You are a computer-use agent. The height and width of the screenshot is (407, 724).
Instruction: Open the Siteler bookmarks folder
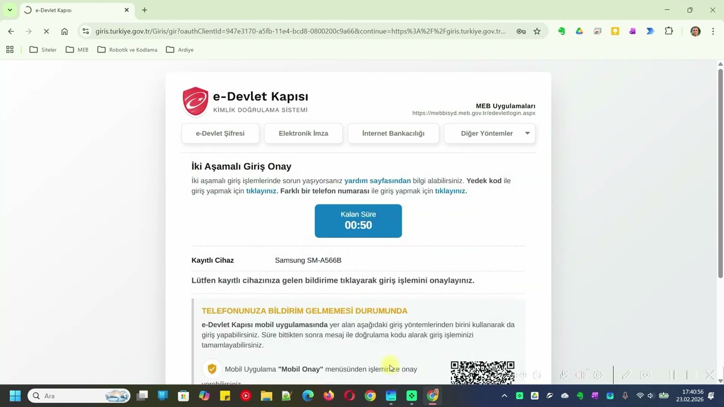(x=43, y=50)
